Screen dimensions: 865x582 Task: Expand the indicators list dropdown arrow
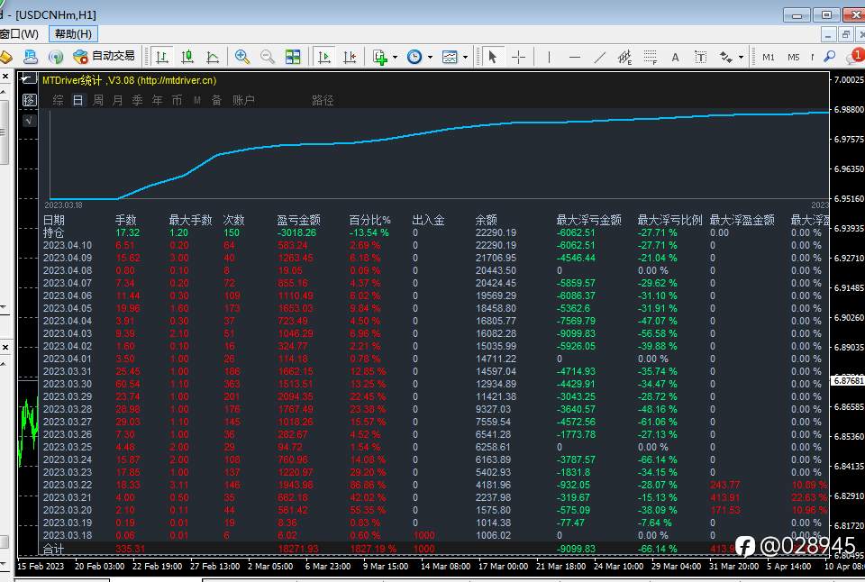[x=395, y=58]
